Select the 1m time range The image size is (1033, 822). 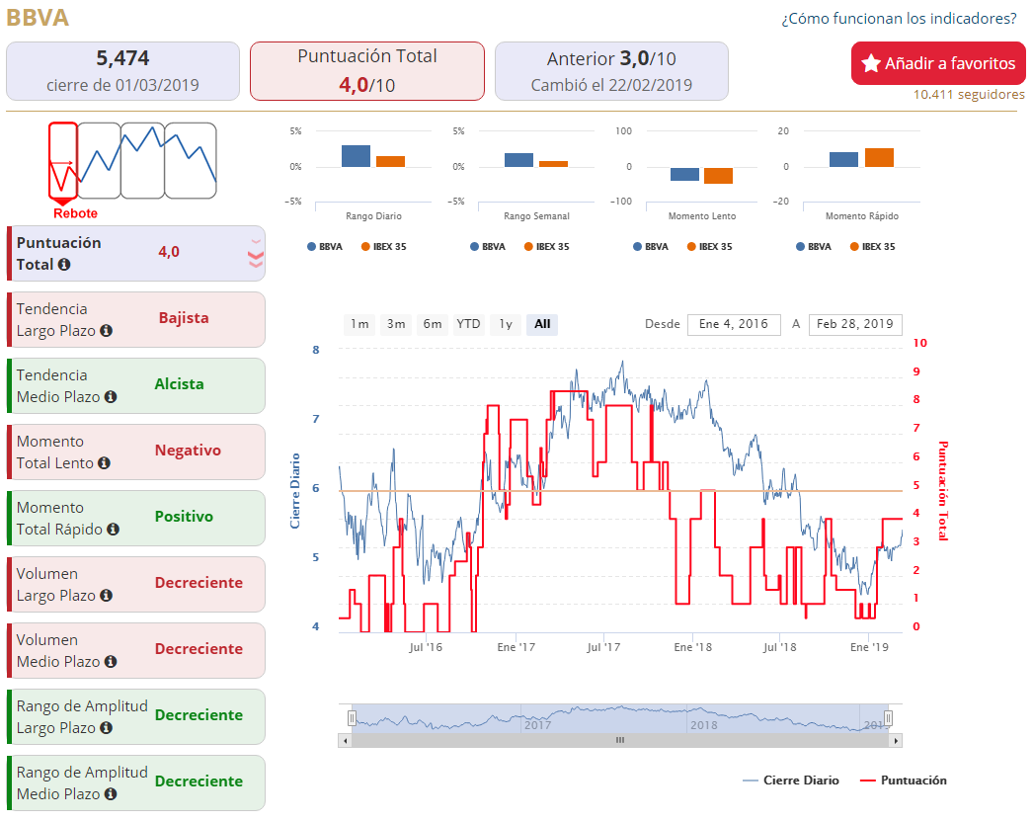tap(359, 324)
